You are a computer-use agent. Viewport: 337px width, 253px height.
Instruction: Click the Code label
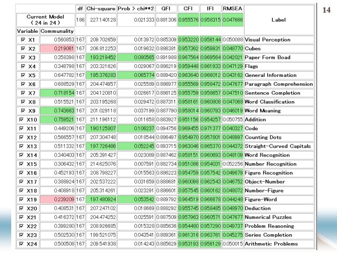(x=251, y=128)
